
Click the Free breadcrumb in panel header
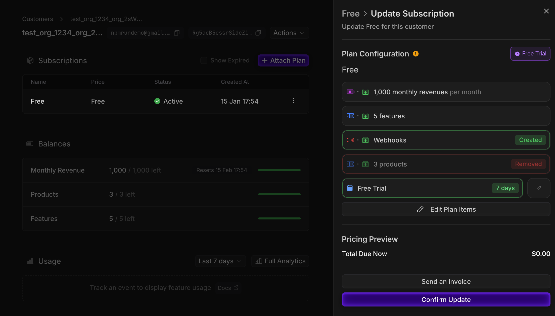point(351,14)
